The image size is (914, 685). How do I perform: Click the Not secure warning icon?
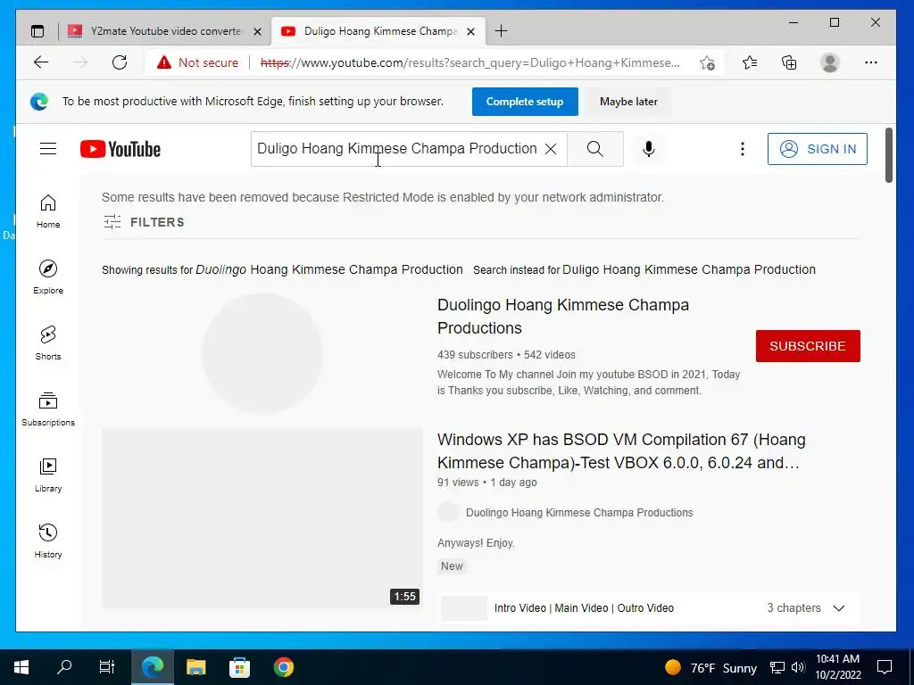tap(164, 62)
